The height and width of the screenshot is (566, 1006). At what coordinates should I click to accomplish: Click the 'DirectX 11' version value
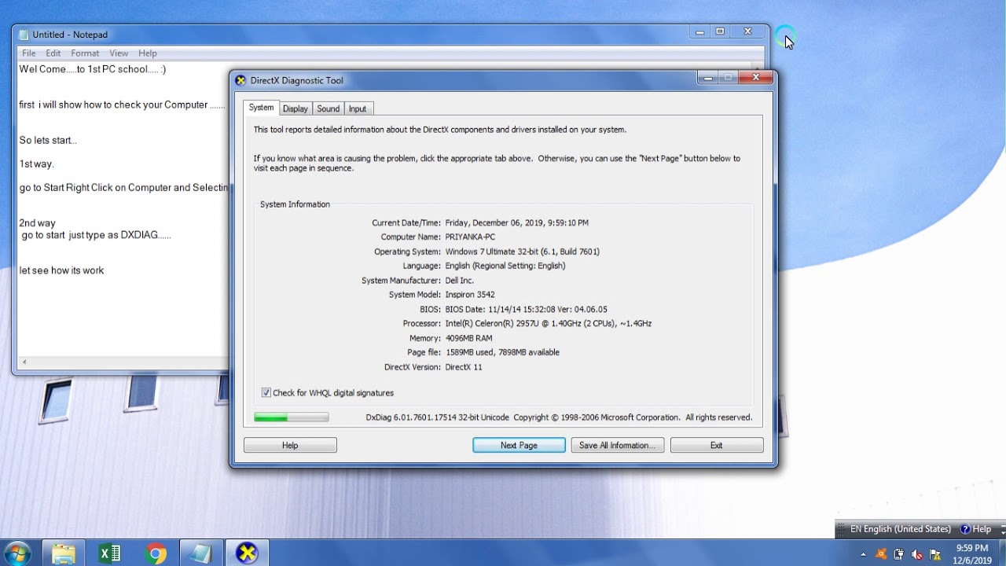464,367
